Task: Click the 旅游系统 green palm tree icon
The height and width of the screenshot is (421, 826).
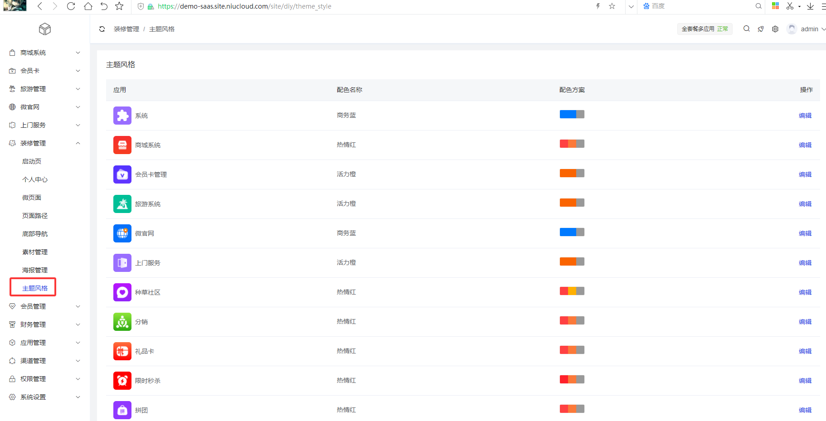Action: tap(122, 204)
